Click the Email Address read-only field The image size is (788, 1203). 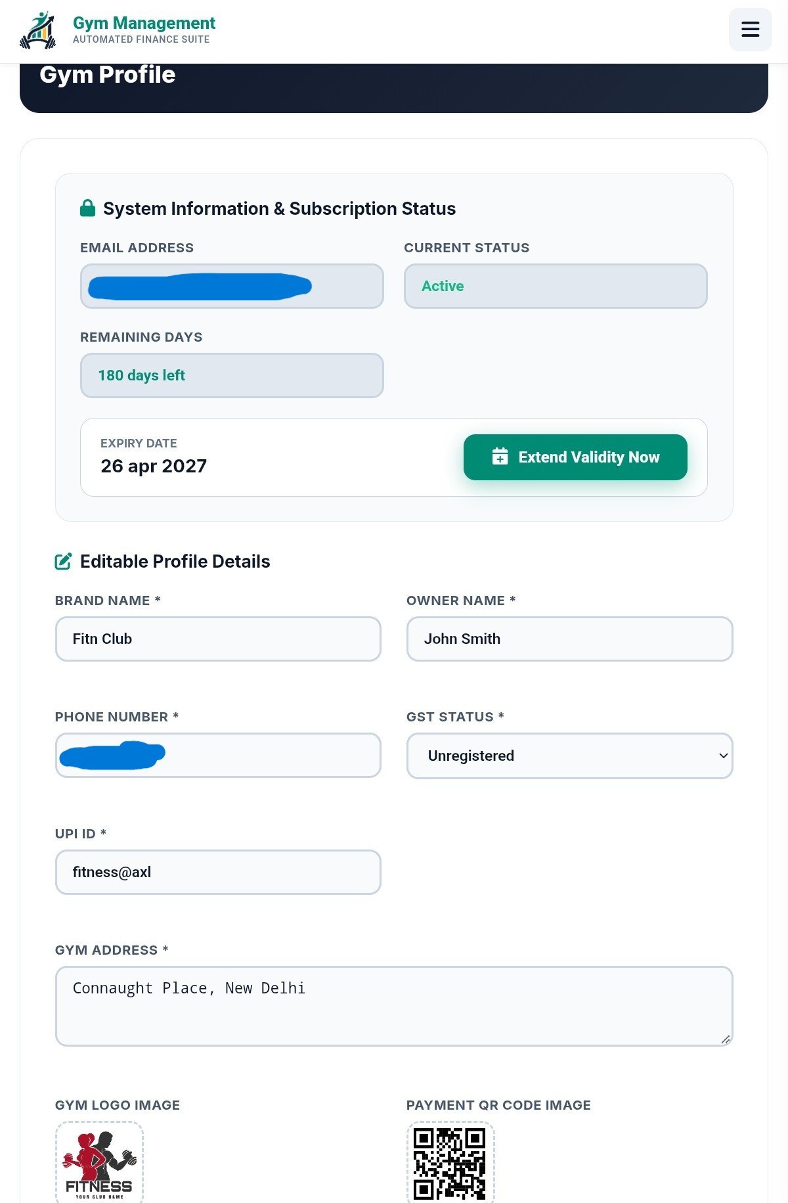coord(232,286)
